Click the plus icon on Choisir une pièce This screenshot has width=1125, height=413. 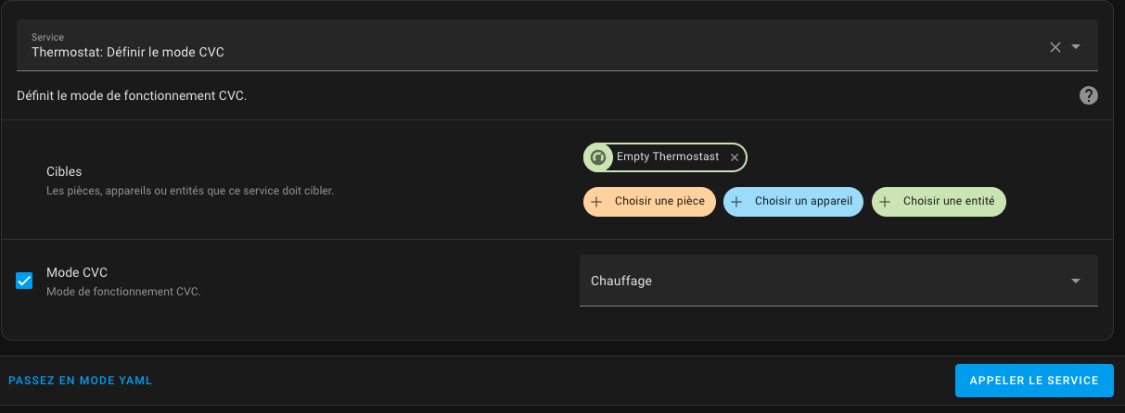point(596,202)
